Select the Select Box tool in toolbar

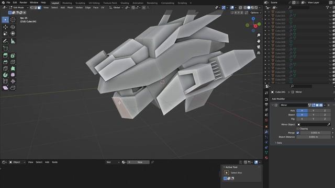5,20
